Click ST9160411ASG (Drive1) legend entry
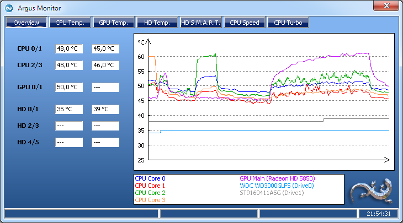The width and height of the screenshot is (403, 223). [272, 193]
